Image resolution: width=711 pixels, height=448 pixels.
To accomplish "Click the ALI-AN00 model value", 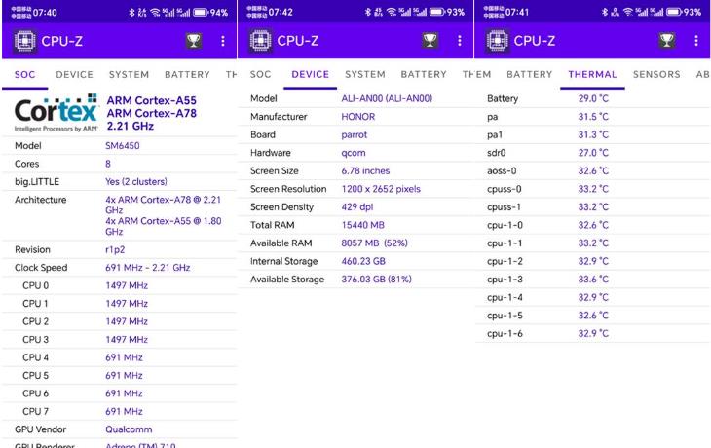I will [387, 98].
